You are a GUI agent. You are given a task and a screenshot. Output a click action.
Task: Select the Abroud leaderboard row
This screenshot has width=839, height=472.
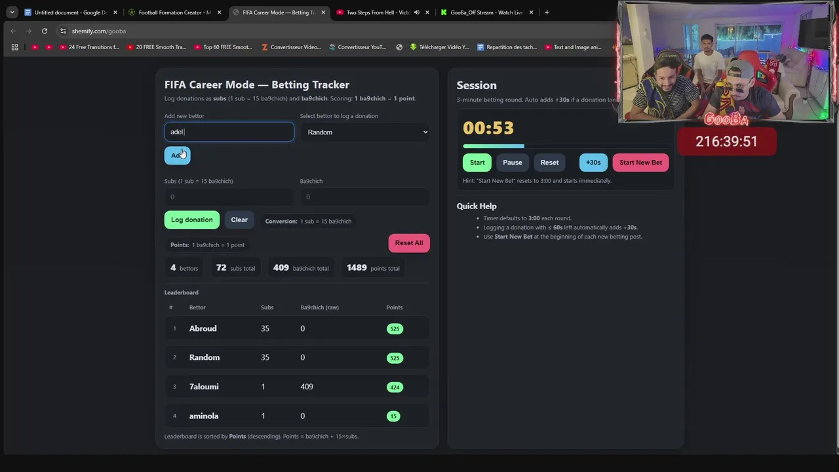297,328
